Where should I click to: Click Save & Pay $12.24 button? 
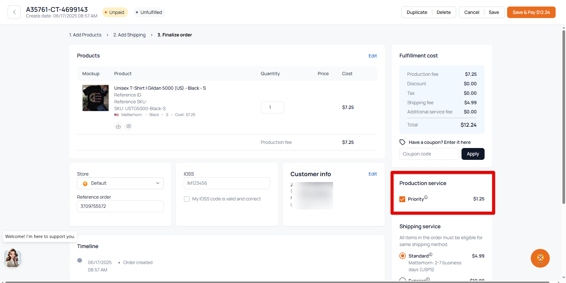point(531,12)
